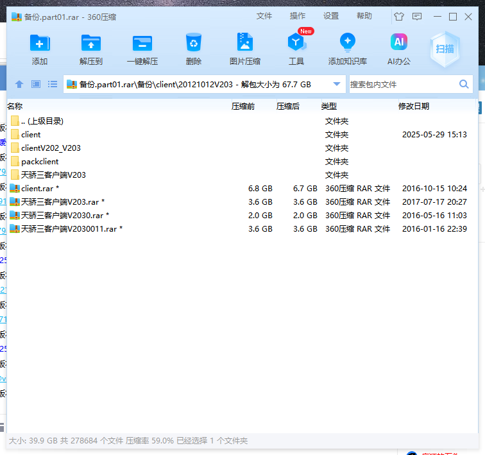This screenshot has height=455, width=485.
Task: Open the AI办公 icon
Action: coord(399,42)
